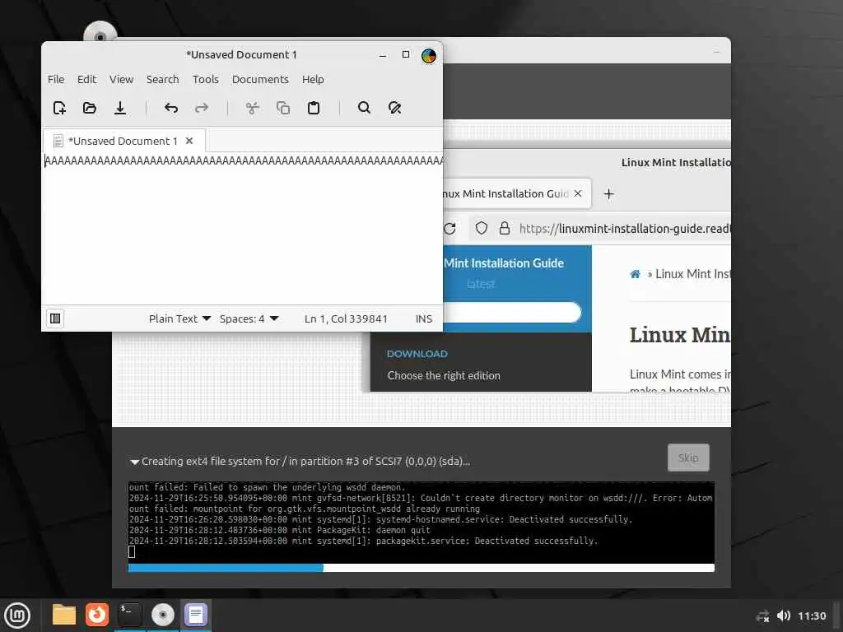Click into the text editor line of A's
843x632 pixels.
[x=244, y=160]
